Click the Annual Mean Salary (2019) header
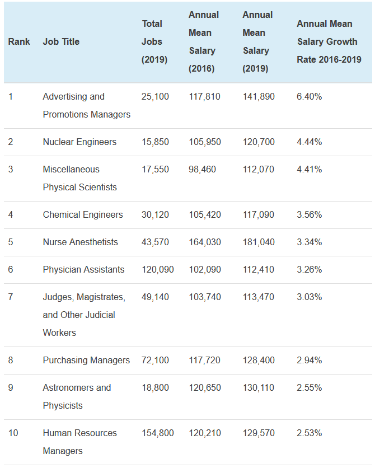 pyautogui.click(x=257, y=42)
